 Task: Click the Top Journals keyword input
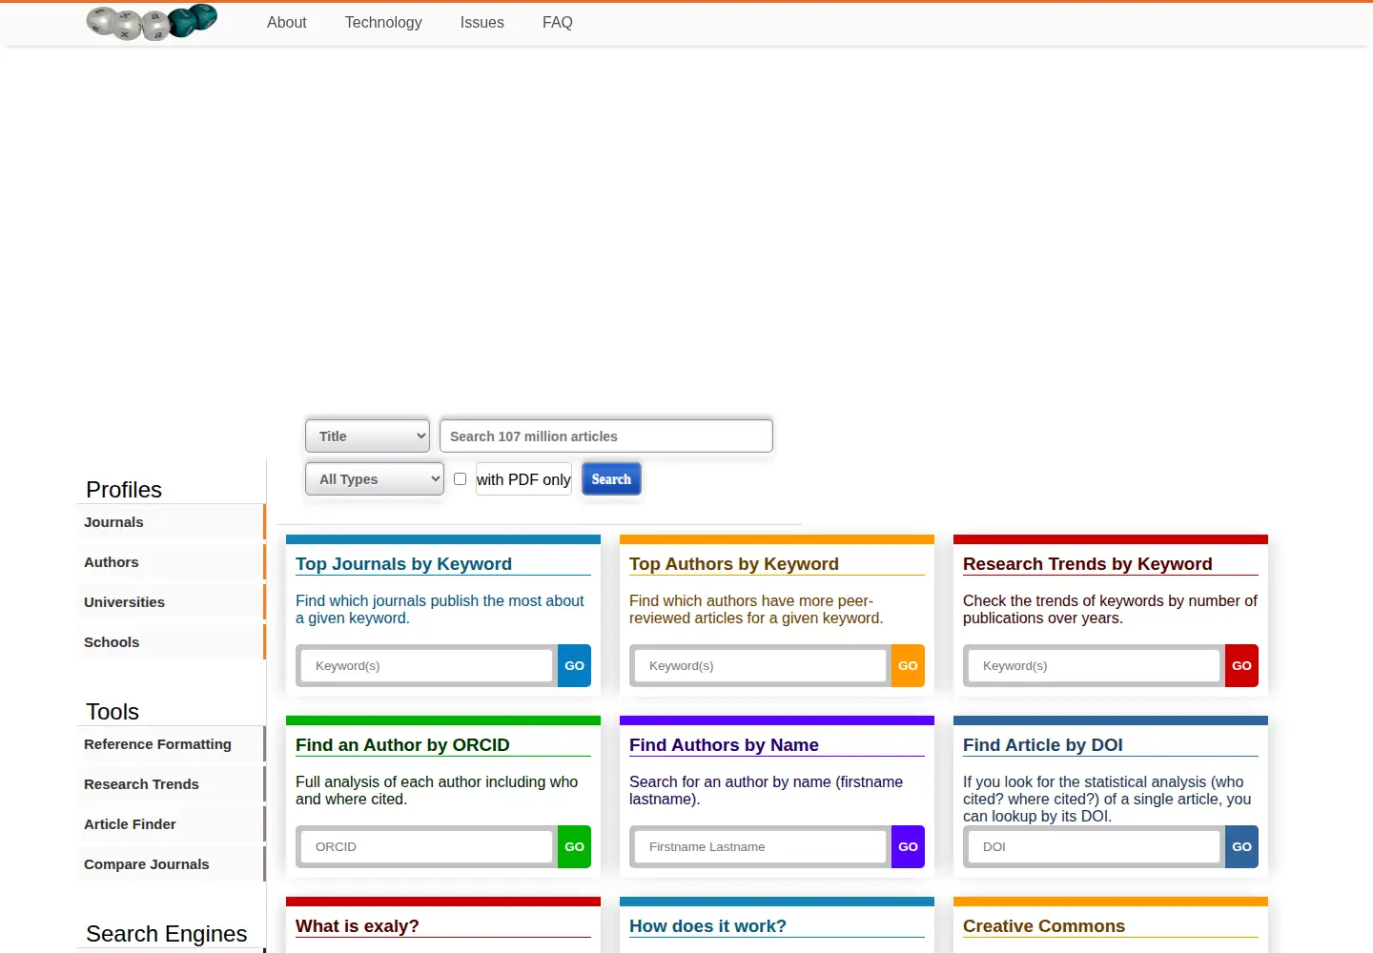click(x=426, y=666)
